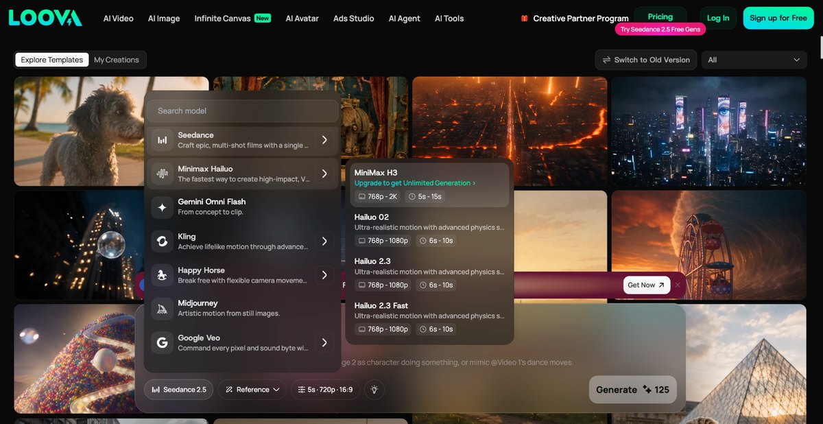
Task: Click the Minimax Hailuo waveform icon
Action: (x=163, y=174)
